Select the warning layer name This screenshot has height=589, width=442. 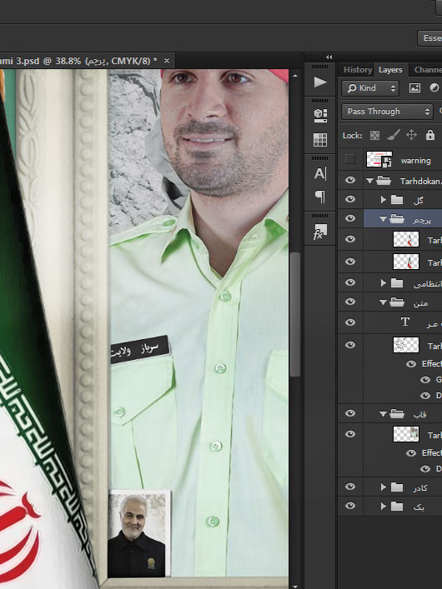pos(415,161)
